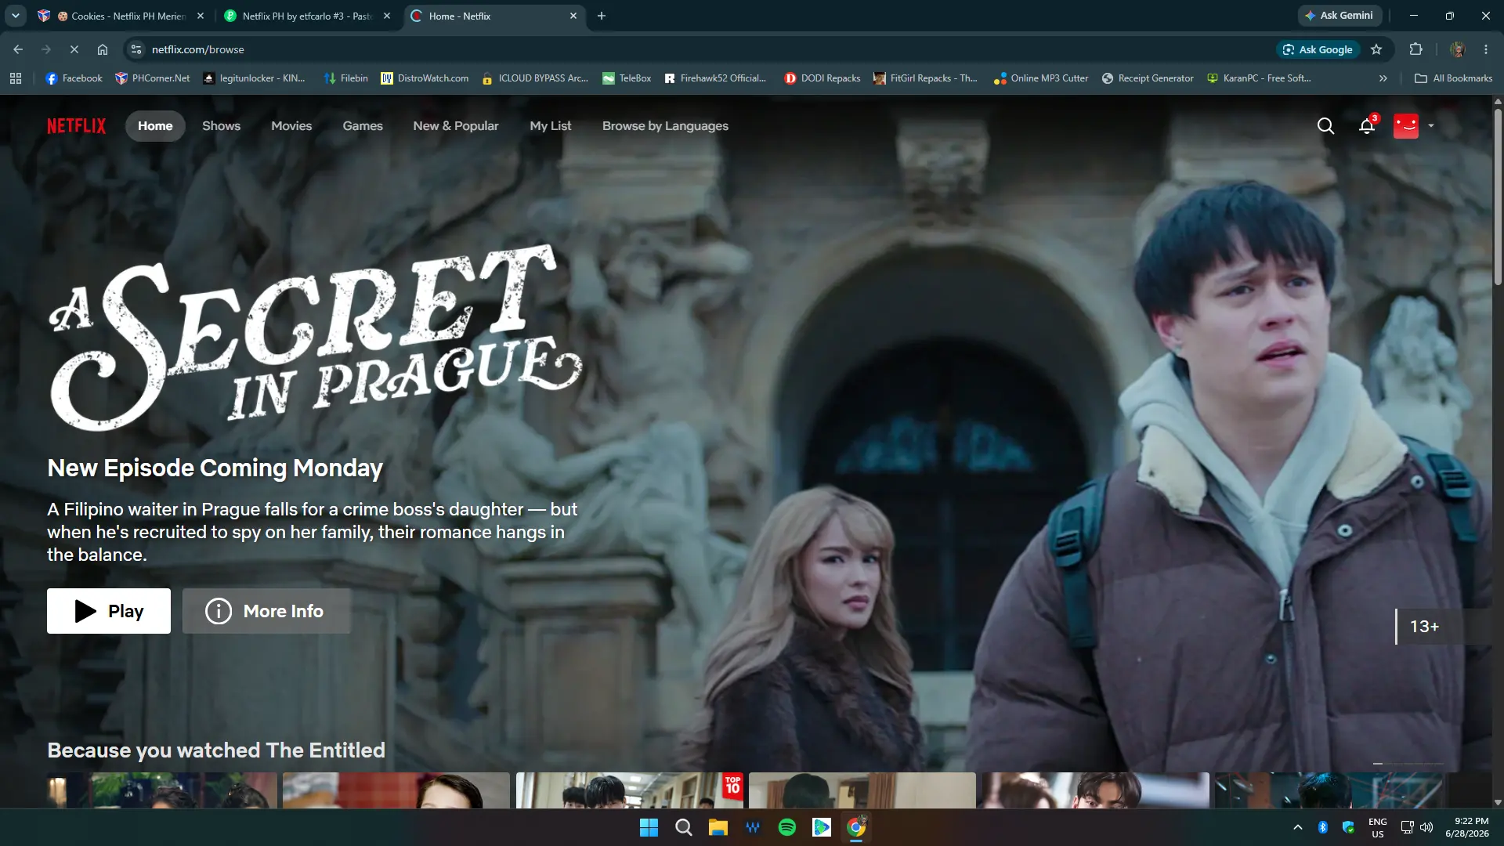Image resolution: width=1504 pixels, height=846 pixels.
Task: Switch to Cookies - Netflix PH tab
Action: 121,16
